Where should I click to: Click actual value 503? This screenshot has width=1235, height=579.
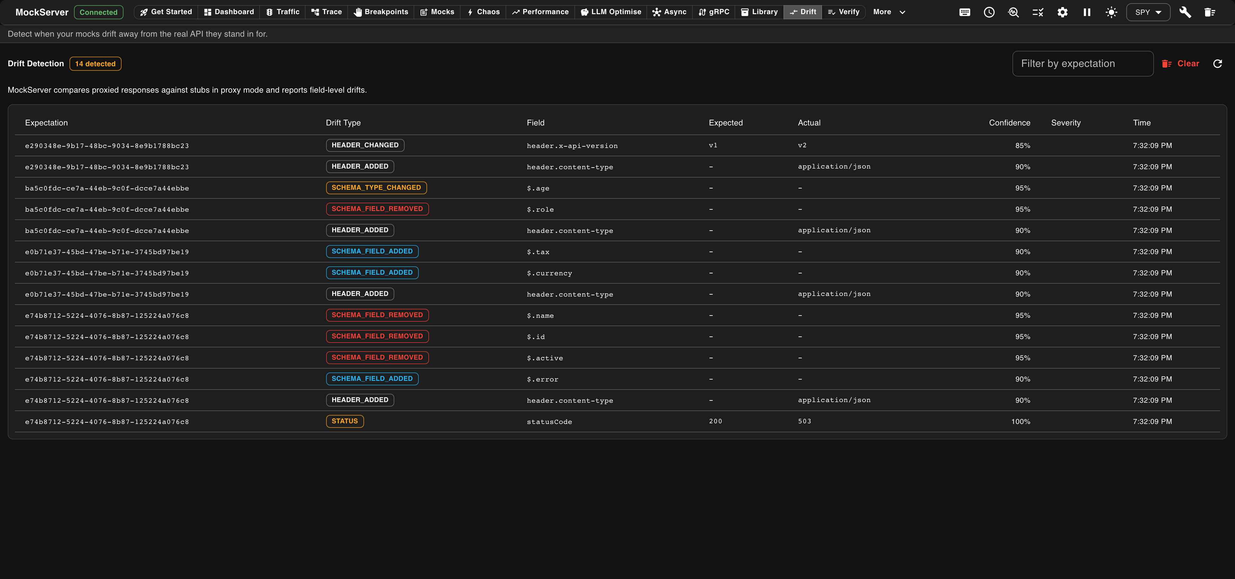(804, 421)
